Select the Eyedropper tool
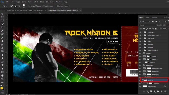 (x=2, y=31)
